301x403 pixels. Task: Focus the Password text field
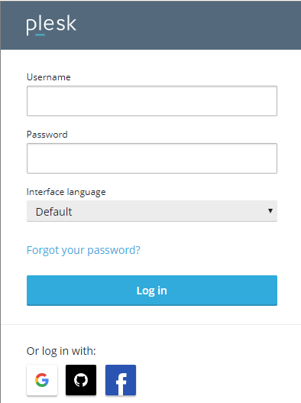click(x=152, y=158)
